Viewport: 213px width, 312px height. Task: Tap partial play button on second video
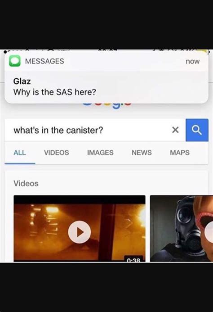click(209, 232)
